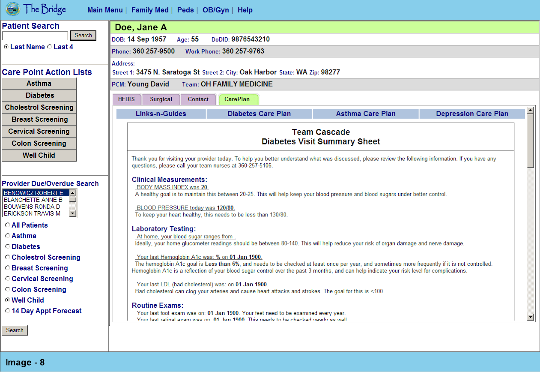
Task: Select BLANCHETTE ANNE B in provider list
Action: [36, 200]
